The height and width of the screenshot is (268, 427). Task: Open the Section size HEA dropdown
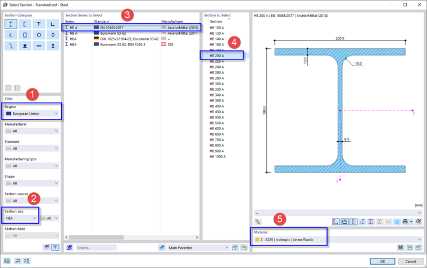tap(21, 218)
